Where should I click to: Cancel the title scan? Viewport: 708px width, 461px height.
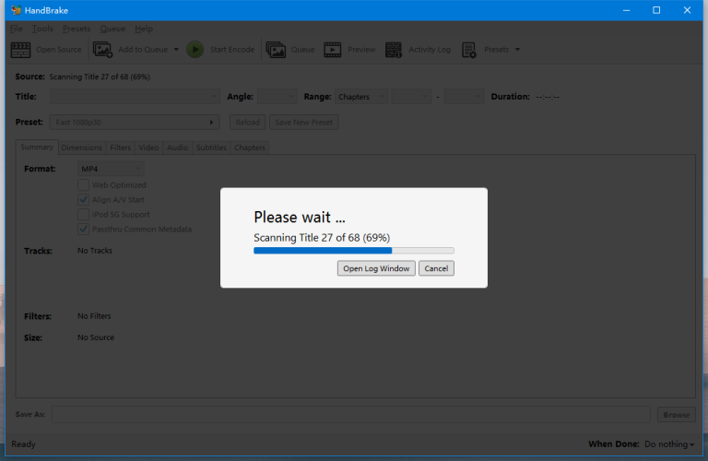click(436, 268)
